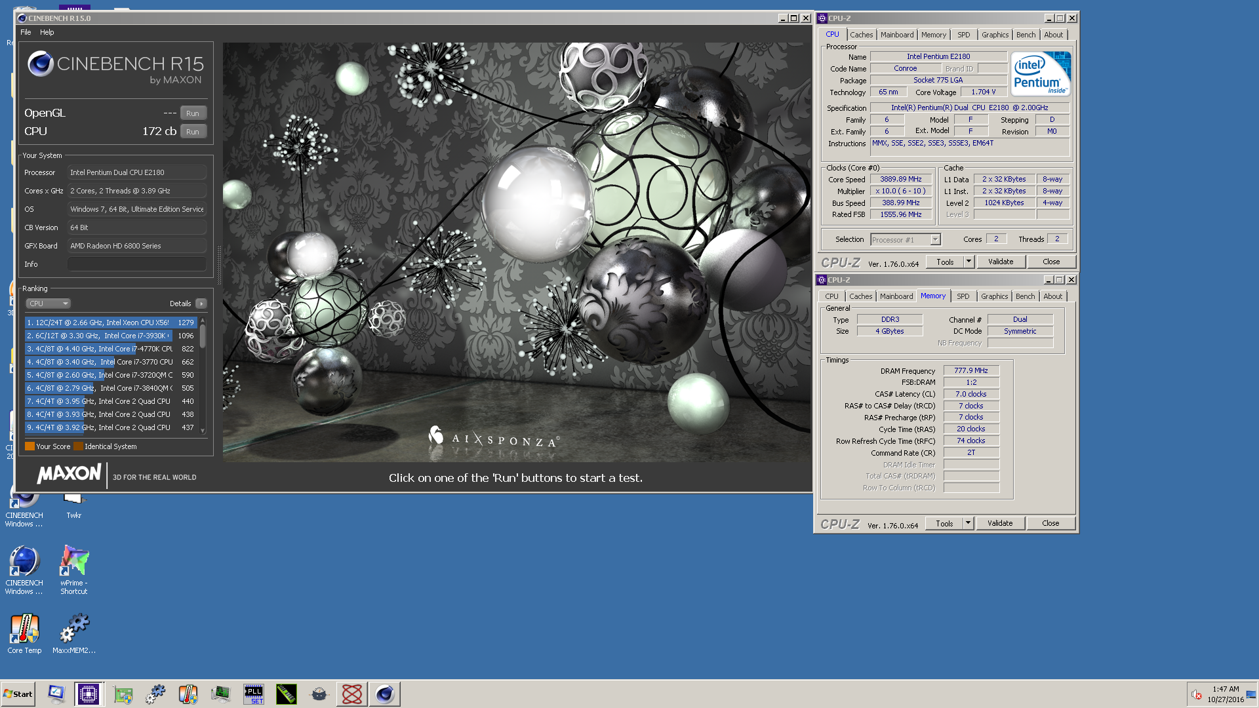Switch lower CPU-Z to Graphics tab
This screenshot has width=1259, height=708.
pyautogui.click(x=994, y=296)
